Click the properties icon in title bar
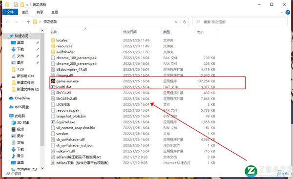This screenshot has width=293, height=179. (16, 4)
